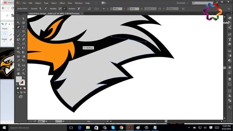233x131 pixels.
Task: Open the Type menu
Action: click(46, 3)
